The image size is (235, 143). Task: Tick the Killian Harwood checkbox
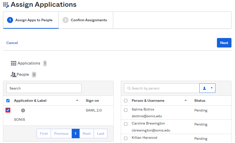[x=126, y=138]
